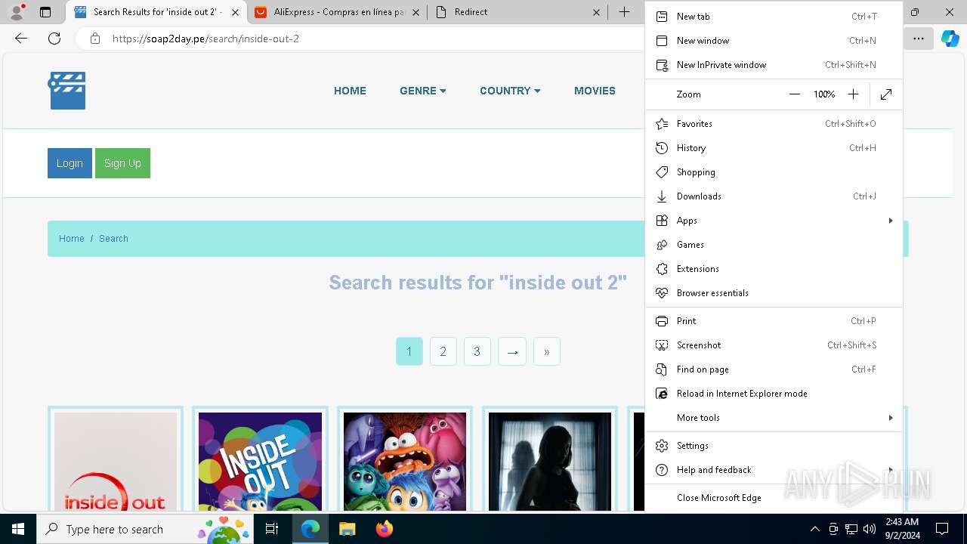Switch to the AliExpress tab

click(337, 12)
